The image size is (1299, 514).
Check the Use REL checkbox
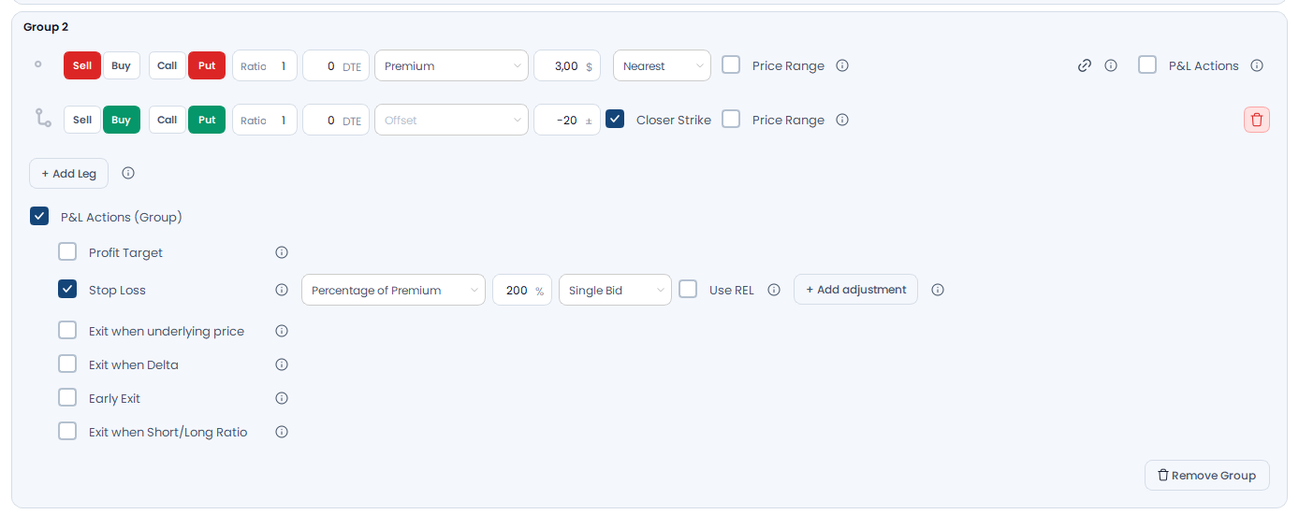(688, 289)
